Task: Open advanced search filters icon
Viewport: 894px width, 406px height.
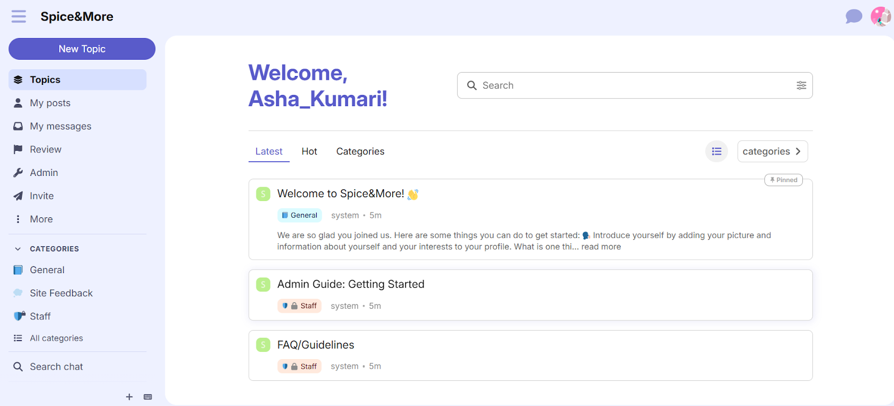Action: 801,85
